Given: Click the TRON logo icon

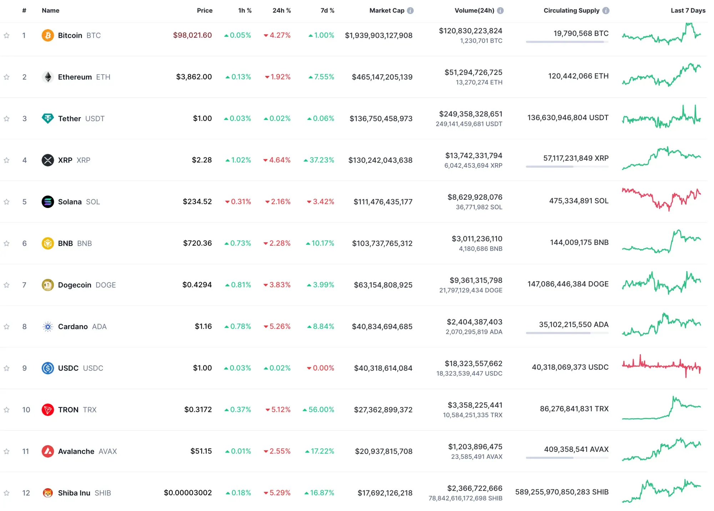Looking at the screenshot, I should click(47, 410).
